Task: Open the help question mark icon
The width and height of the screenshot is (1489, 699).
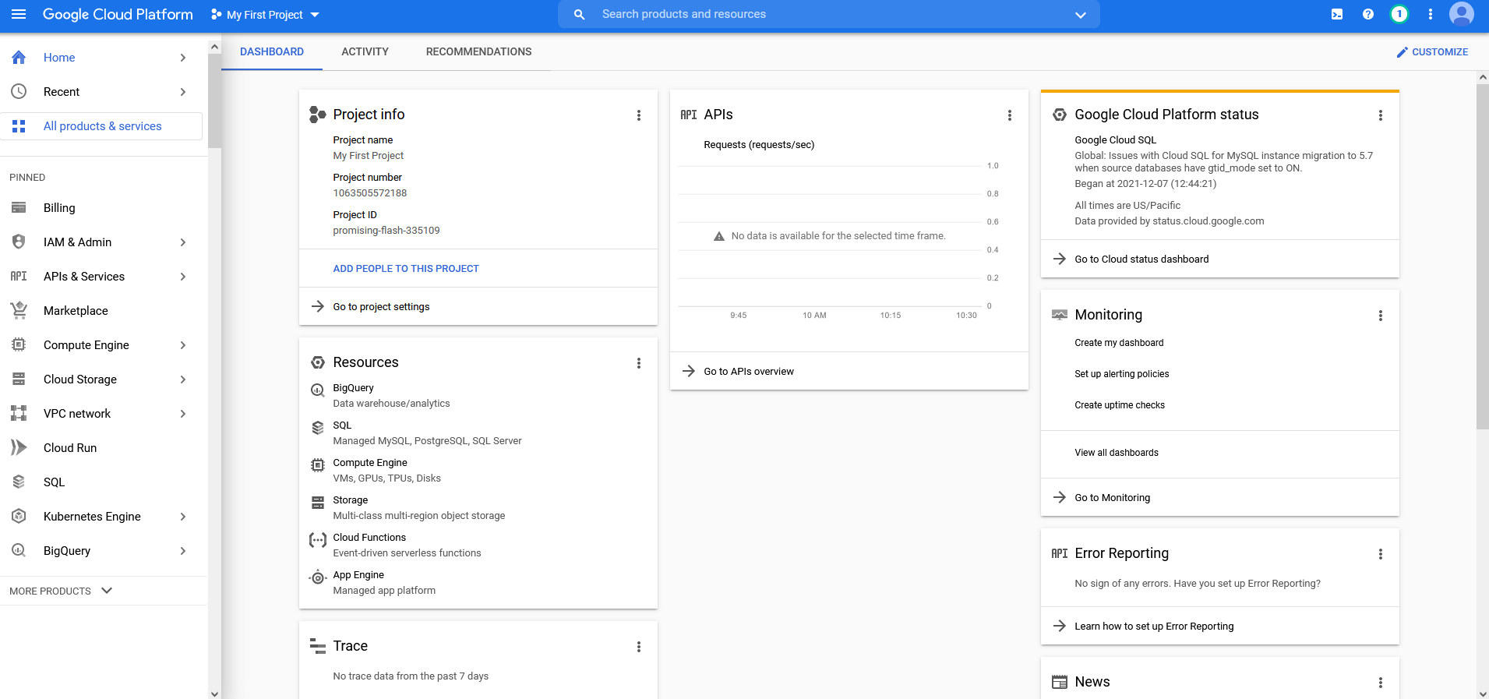Action: [x=1368, y=14]
